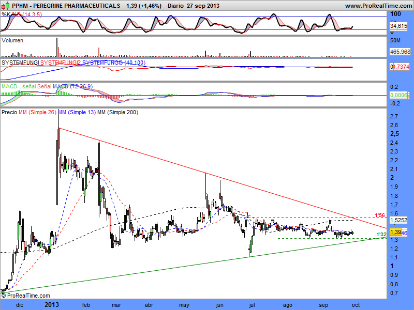414x310 pixels.
Task: Select the SYSTEMFUNGI2 red label
Action: pyautogui.click(x=61, y=63)
